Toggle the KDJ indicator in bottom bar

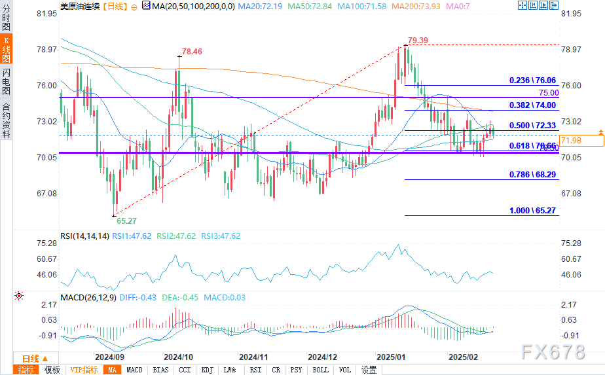(x=207, y=370)
